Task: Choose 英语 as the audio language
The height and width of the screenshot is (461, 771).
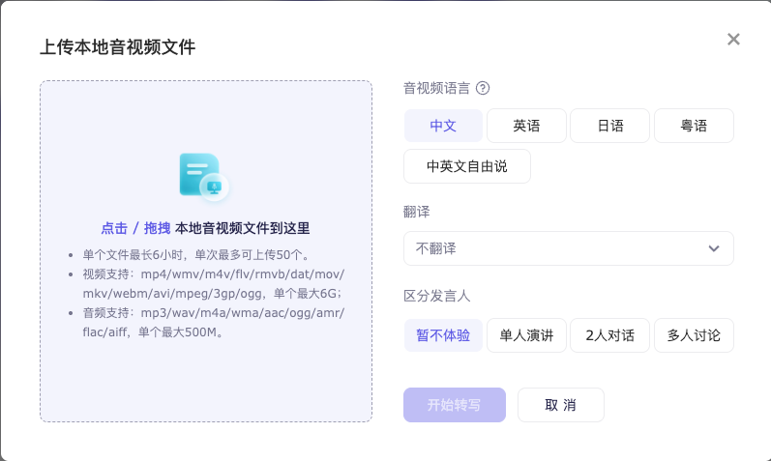Action: click(x=526, y=126)
